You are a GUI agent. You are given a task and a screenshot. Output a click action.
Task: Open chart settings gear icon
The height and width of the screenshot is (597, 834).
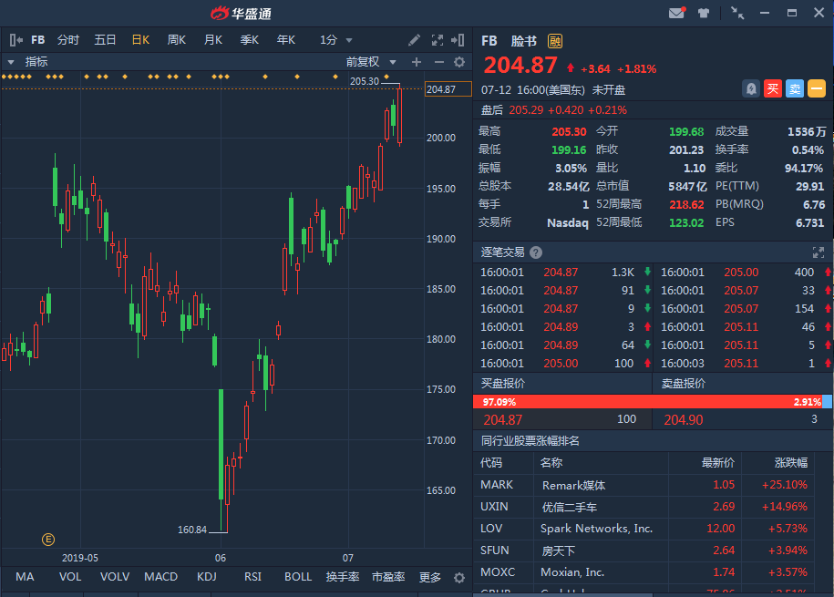point(459,62)
